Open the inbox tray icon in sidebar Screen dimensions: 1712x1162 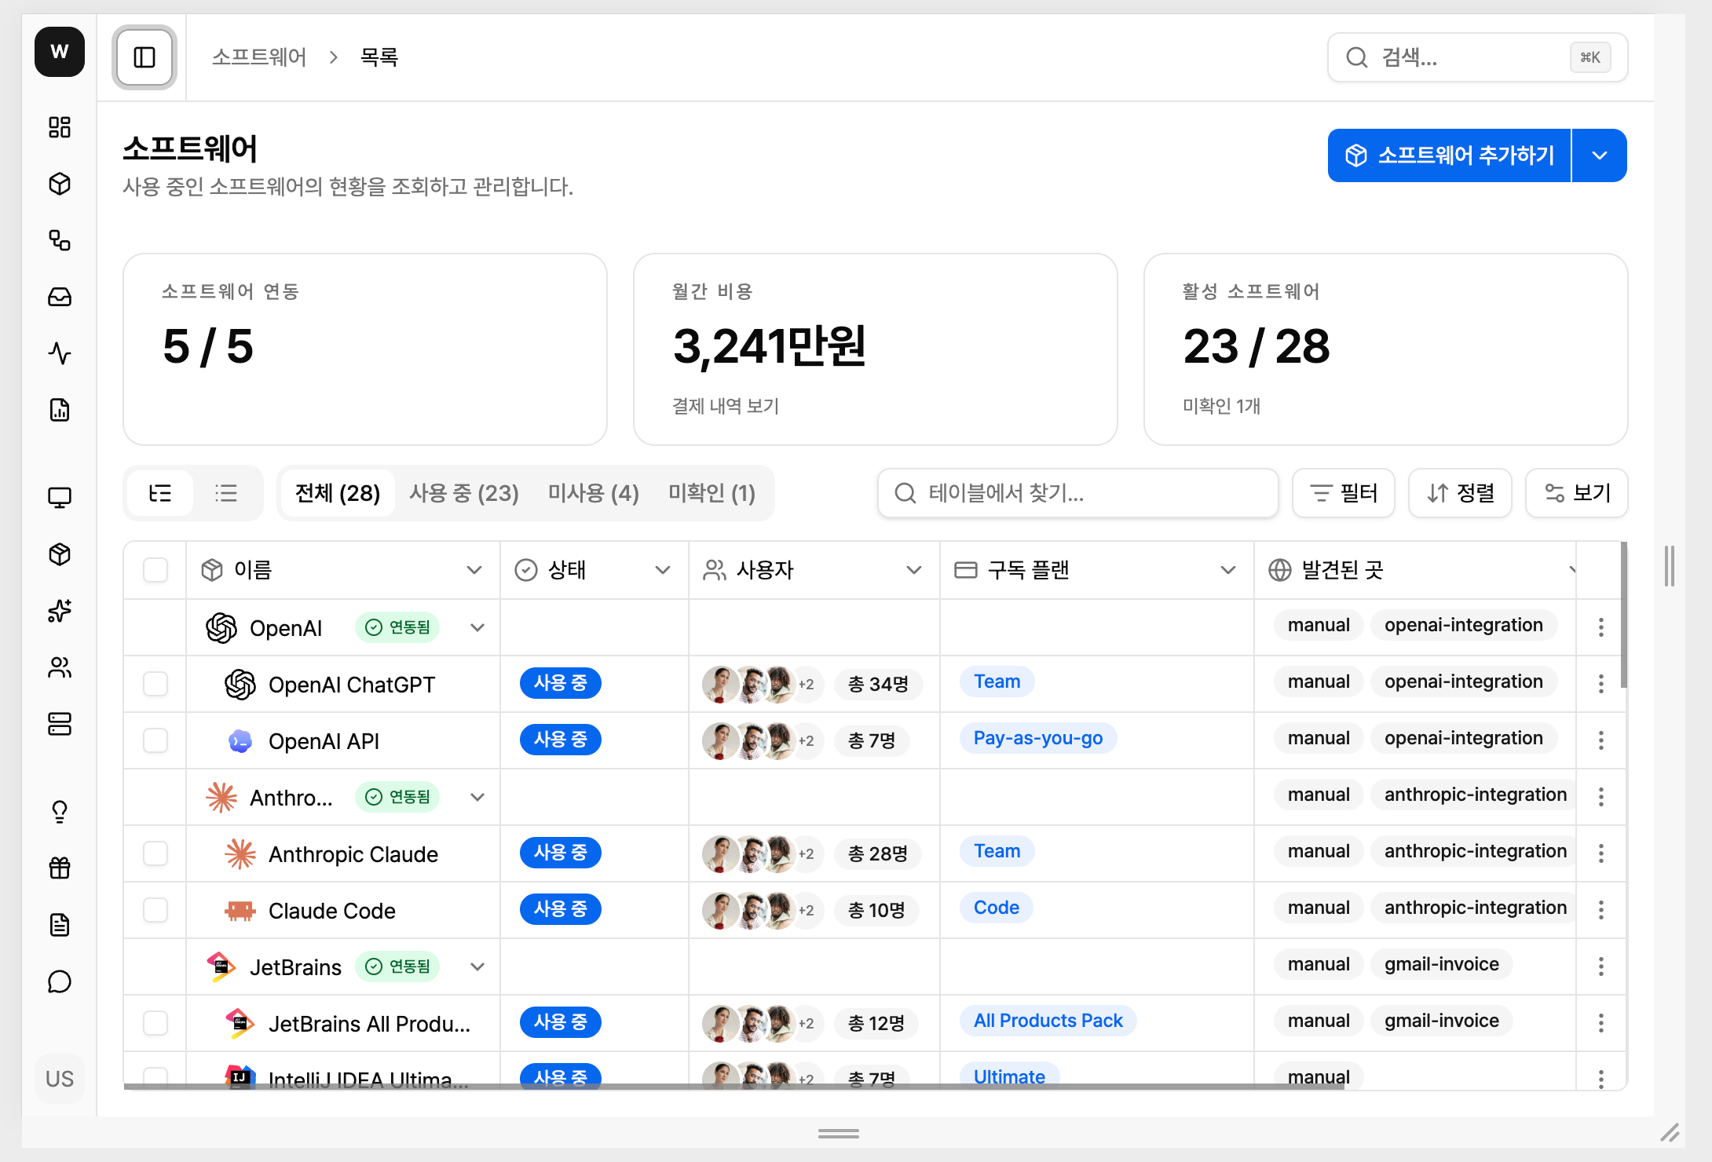pos(60,297)
